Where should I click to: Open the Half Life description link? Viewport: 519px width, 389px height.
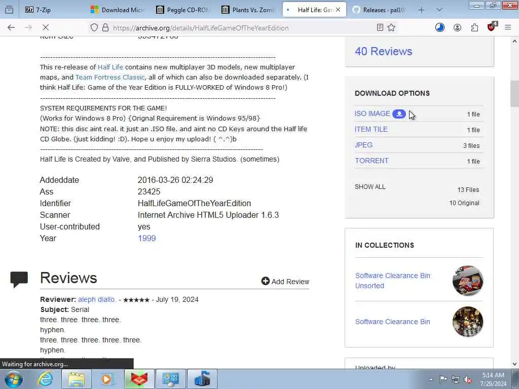click(x=110, y=67)
